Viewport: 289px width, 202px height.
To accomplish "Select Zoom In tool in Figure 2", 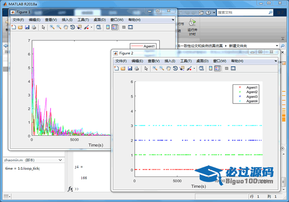I will [x=155, y=69].
